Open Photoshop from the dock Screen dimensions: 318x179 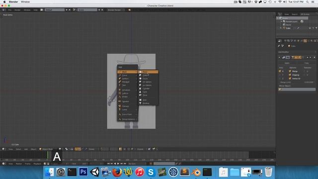[83, 172]
